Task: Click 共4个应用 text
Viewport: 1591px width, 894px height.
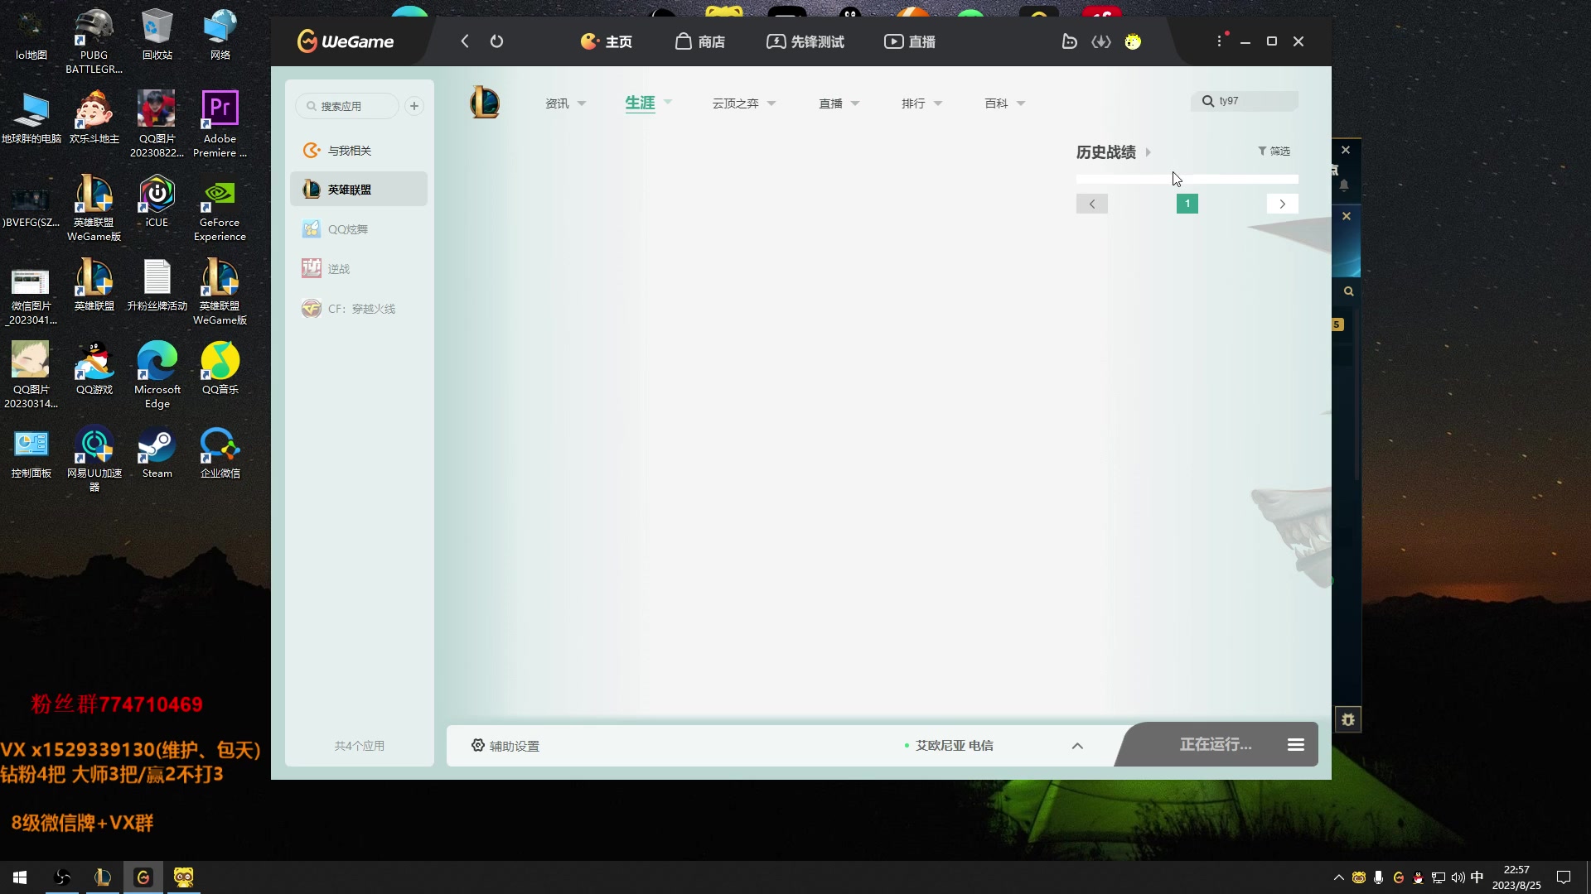Action: tap(359, 746)
